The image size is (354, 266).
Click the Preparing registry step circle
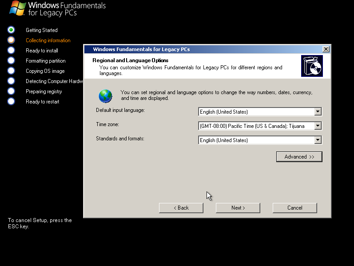pyautogui.click(x=11, y=91)
